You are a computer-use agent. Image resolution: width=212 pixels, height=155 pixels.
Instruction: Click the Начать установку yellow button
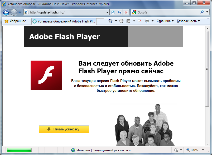pyautogui.click(x=64, y=129)
